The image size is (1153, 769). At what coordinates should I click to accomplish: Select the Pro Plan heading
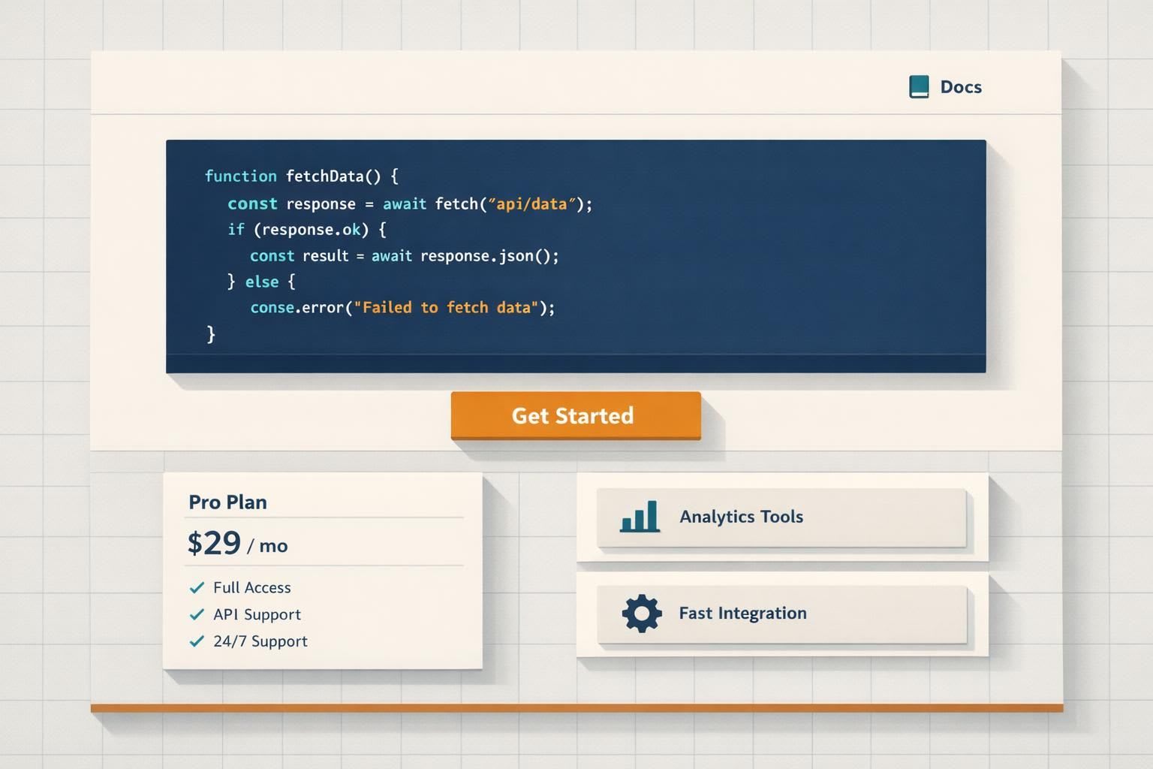coord(227,502)
